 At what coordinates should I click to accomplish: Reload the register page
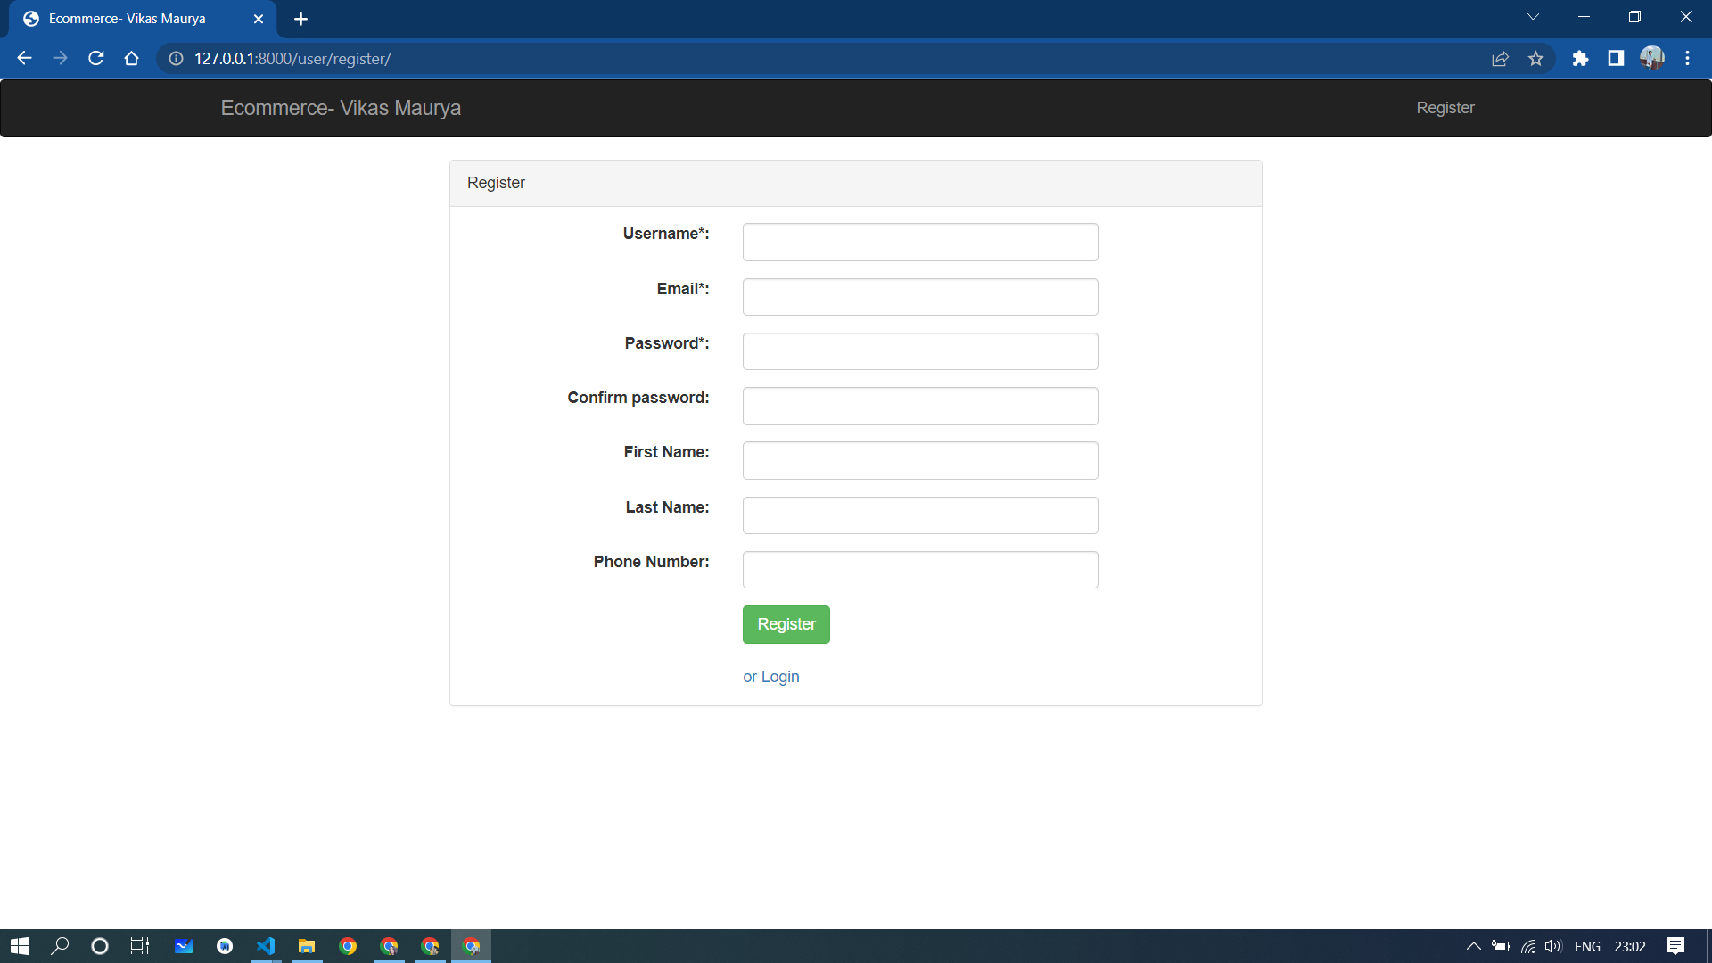click(95, 58)
